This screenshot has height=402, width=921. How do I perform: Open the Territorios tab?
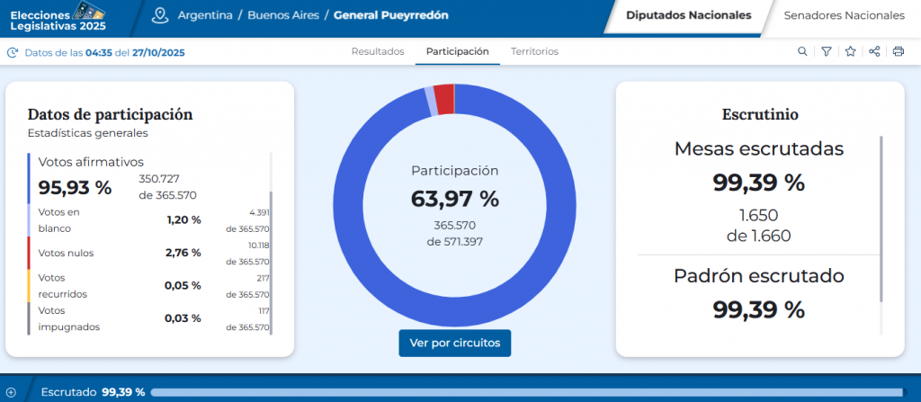click(534, 51)
